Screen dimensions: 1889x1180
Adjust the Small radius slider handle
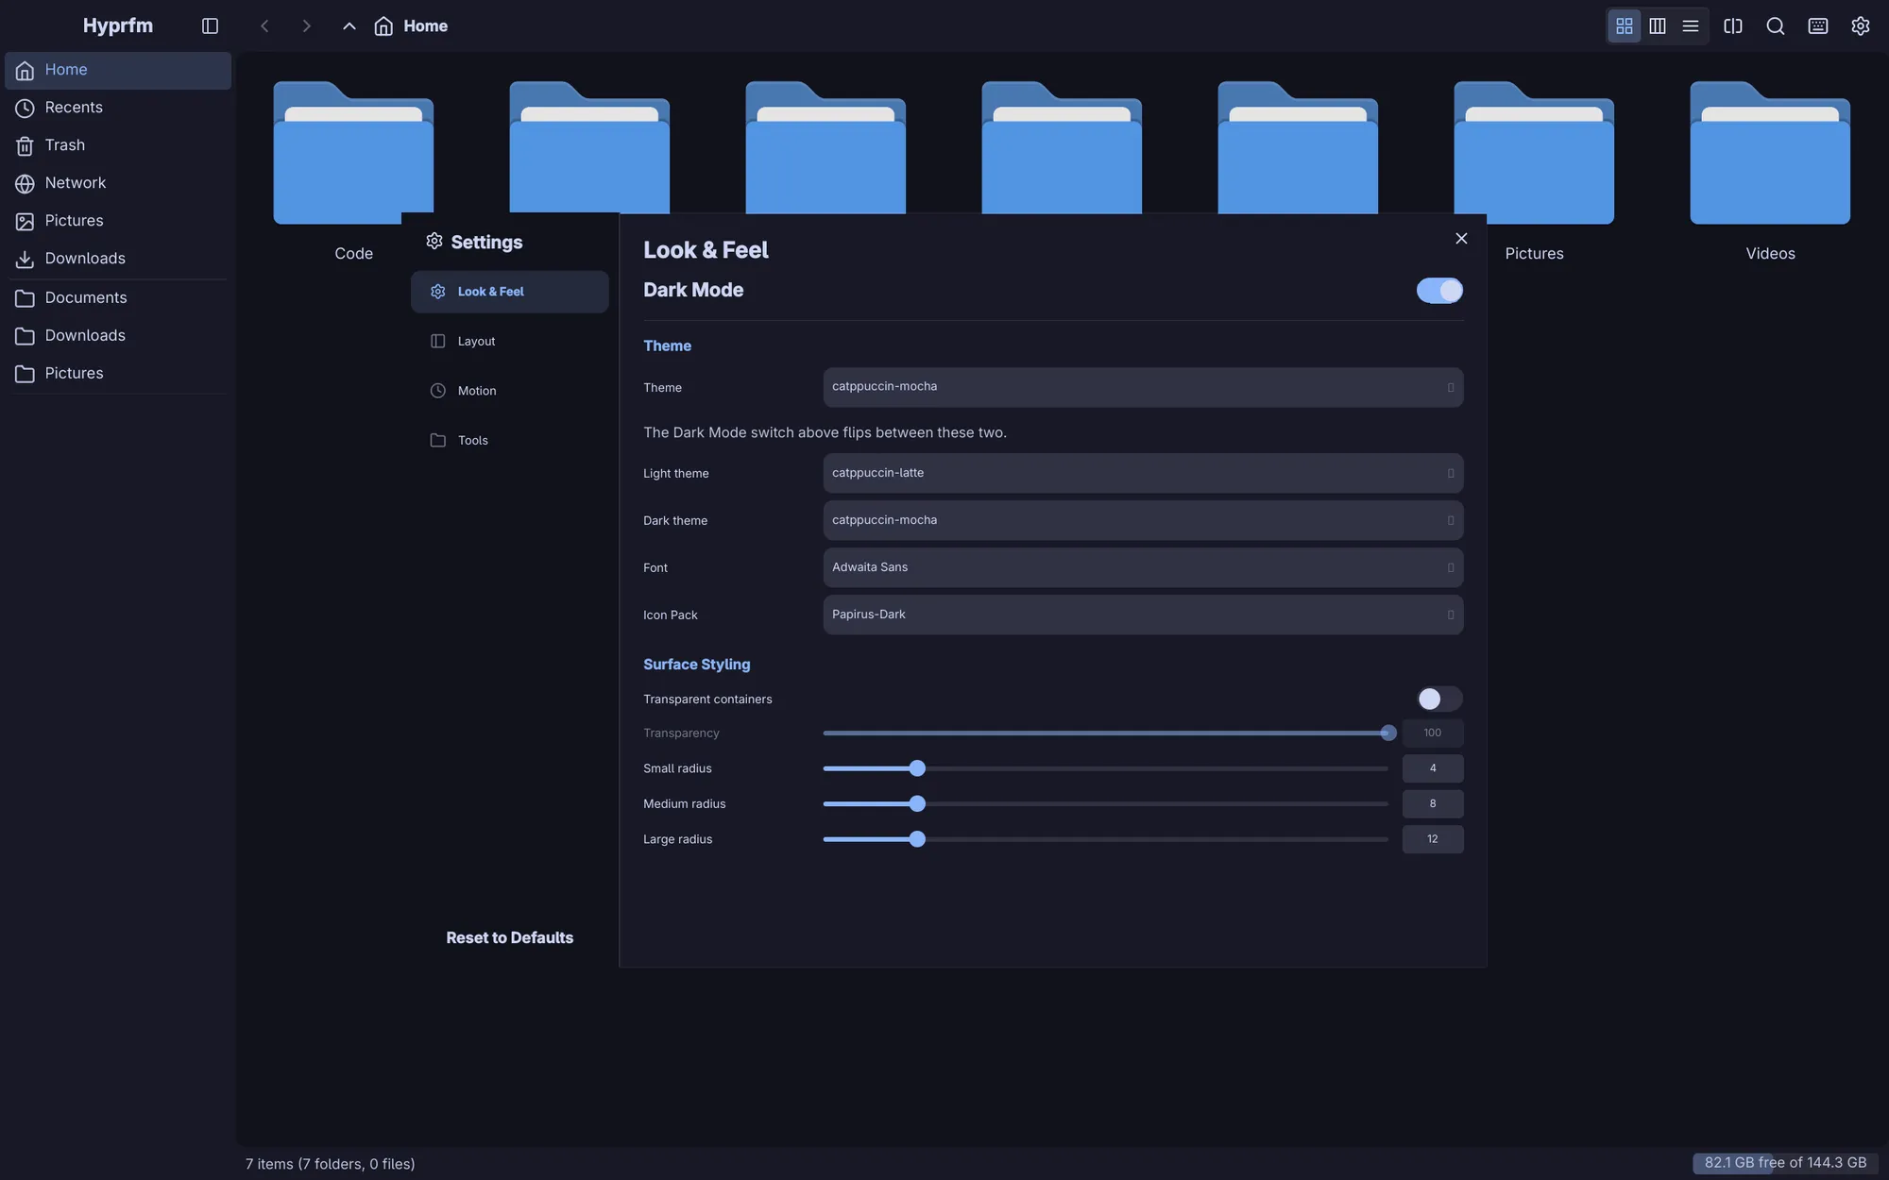[917, 769]
